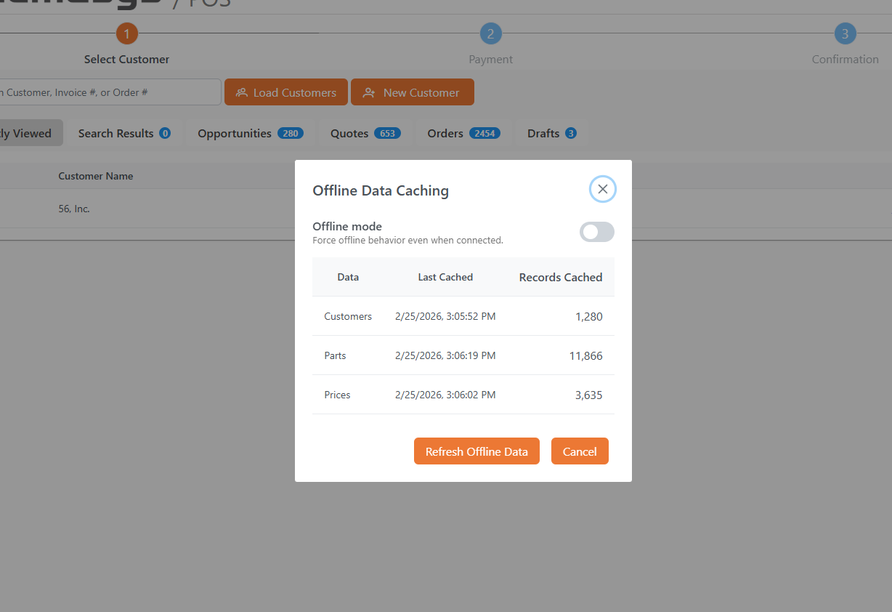Switch to the Opportunities tab
892x612 pixels.
tap(250, 133)
